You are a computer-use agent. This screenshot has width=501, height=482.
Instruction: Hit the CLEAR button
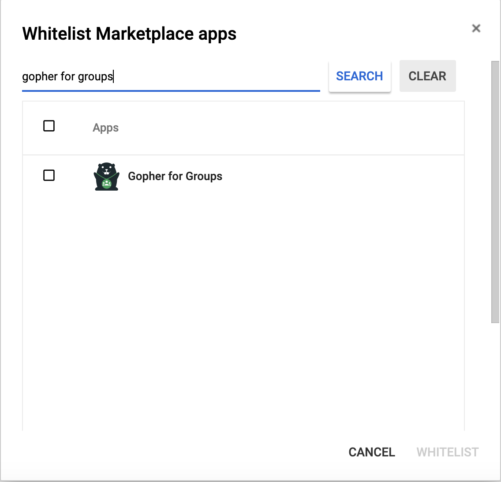click(x=427, y=76)
